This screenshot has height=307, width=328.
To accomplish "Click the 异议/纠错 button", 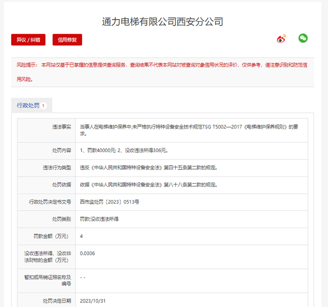I will (x=28, y=39).
